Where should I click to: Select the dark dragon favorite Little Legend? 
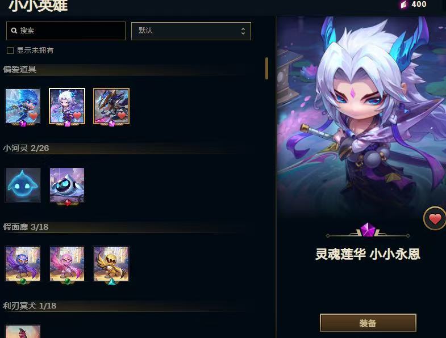click(111, 106)
